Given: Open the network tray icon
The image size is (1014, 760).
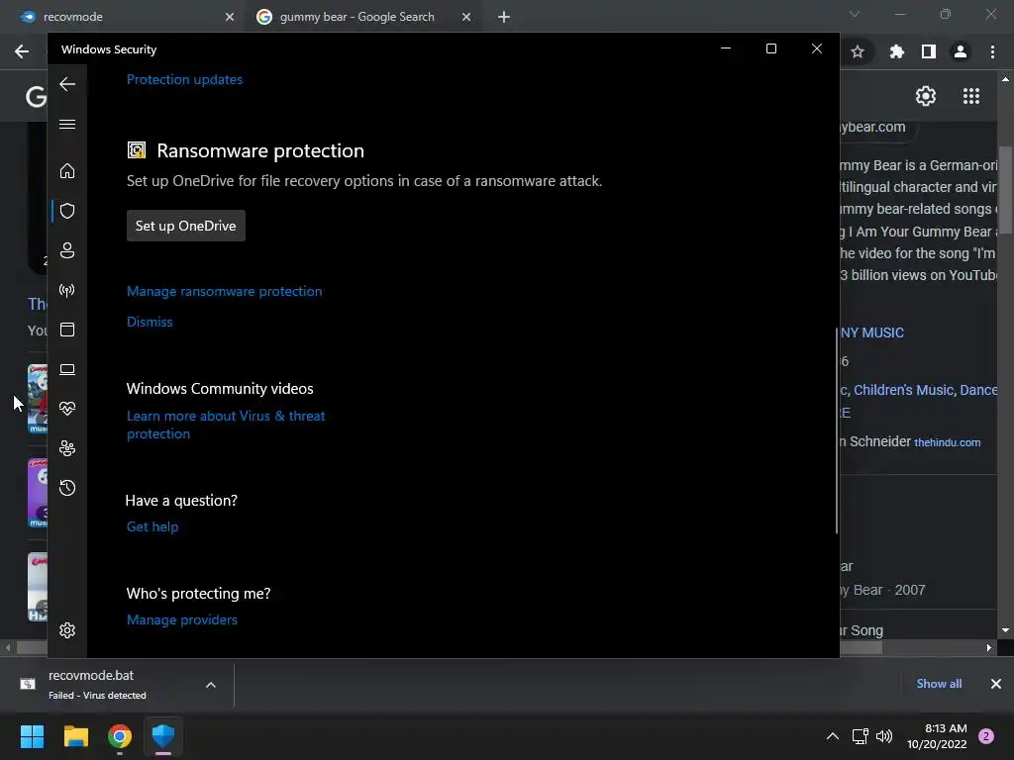Looking at the screenshot, I should pyautogui.click(x=861, y=736).
